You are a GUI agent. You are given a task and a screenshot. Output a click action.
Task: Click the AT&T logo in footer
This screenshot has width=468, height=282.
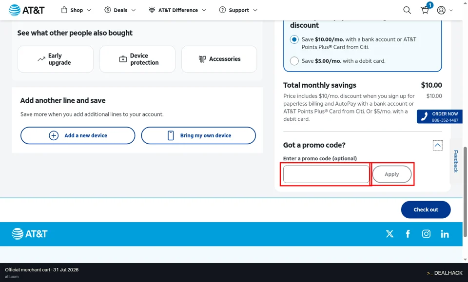coord(29,234)
